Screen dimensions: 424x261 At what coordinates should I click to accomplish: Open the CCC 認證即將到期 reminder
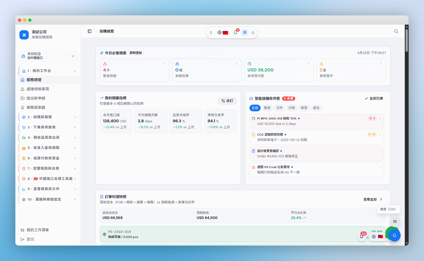point(317,137)
